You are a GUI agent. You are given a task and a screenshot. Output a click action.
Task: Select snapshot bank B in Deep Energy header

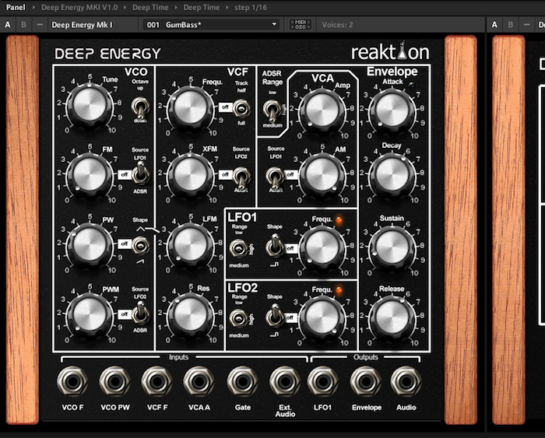(x=23, y=25)
